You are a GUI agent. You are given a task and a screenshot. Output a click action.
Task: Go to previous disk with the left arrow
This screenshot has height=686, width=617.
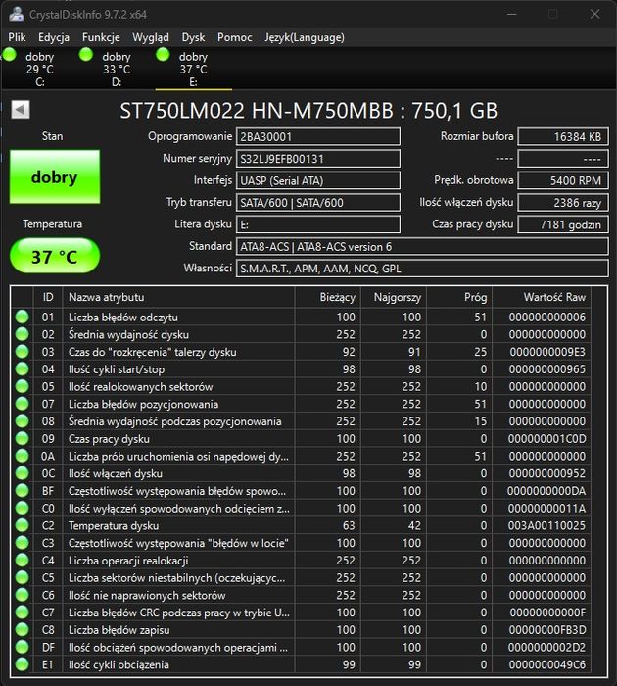[x=21, y=110]
